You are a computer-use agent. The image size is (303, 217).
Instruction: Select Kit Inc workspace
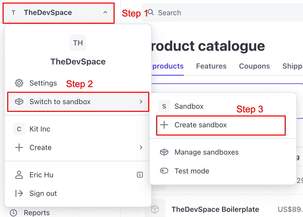(40, 129)
